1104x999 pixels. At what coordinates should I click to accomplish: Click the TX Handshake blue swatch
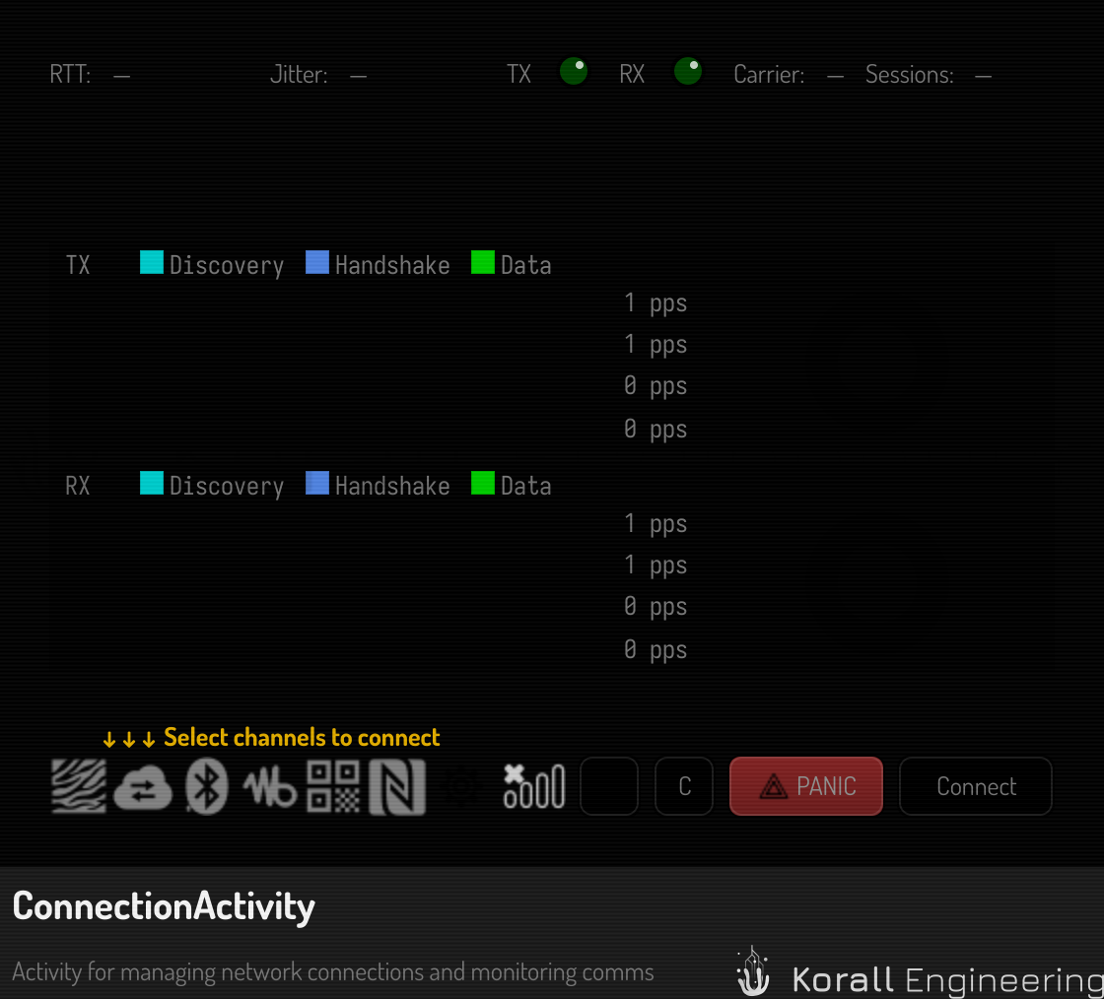pos(317,262)
